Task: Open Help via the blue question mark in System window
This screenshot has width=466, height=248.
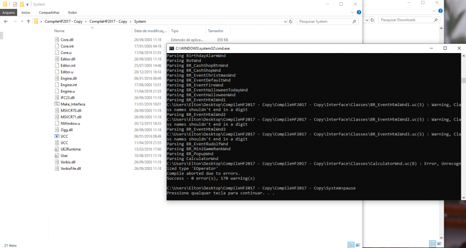Action: click(358, 13)
